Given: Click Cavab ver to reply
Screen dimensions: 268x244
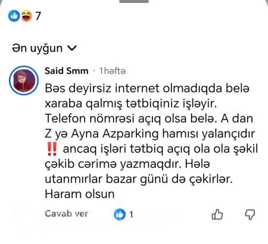Looking at the screenshot, I should (x=66, y=214).
